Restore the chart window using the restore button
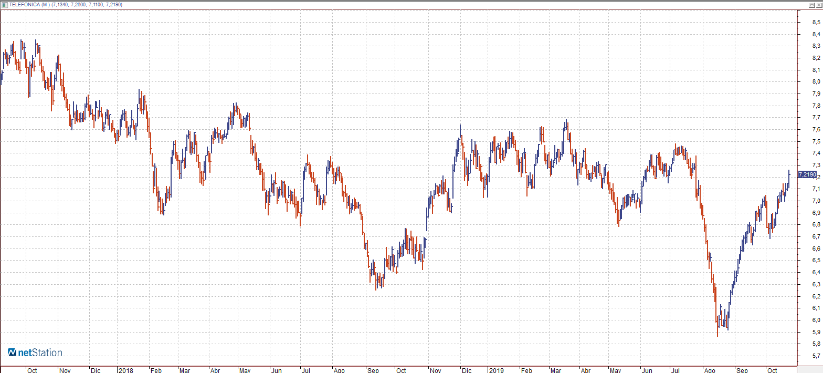 (813, 4)
